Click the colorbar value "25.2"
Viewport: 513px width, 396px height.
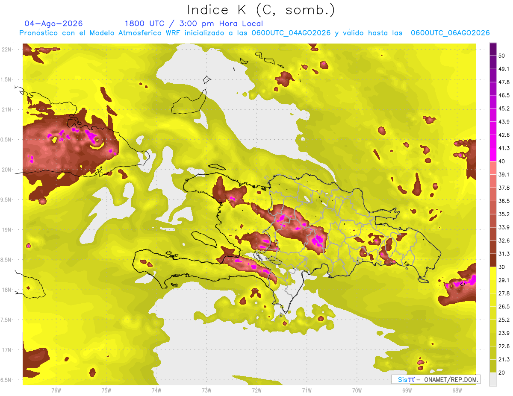tap(504, 320)
